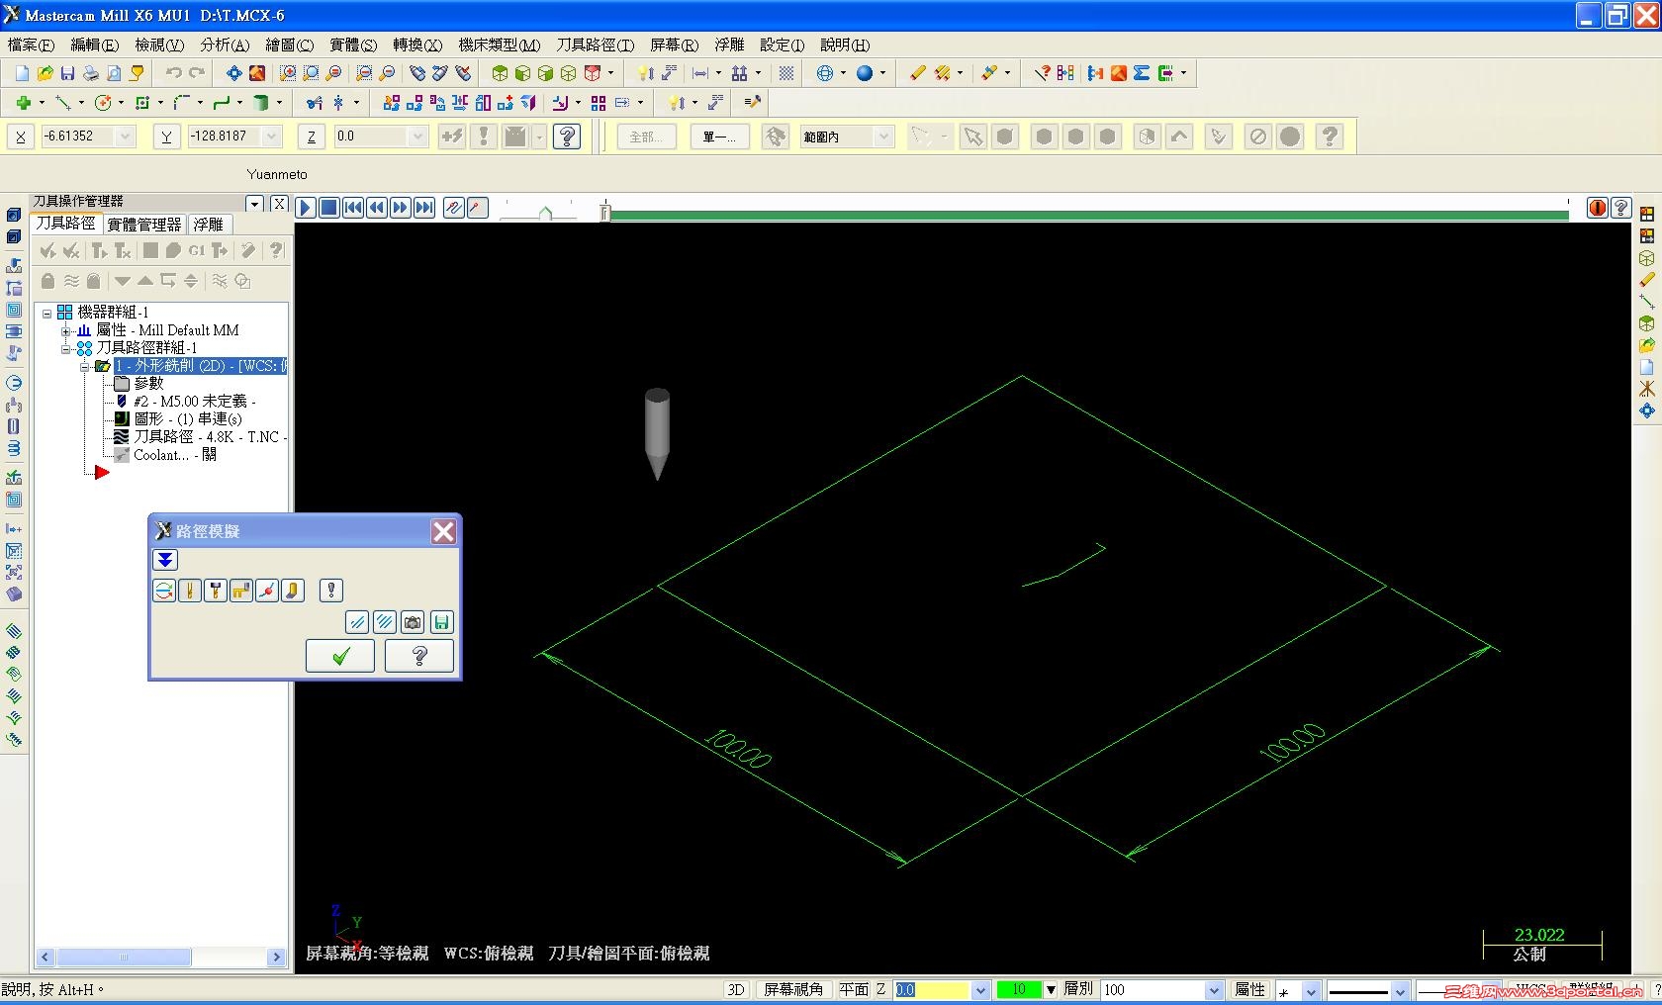The width and height of the screenshot is (1662, 1005).
Task: Select the #2 - M5.00 tool item
Action: [195, 402]
